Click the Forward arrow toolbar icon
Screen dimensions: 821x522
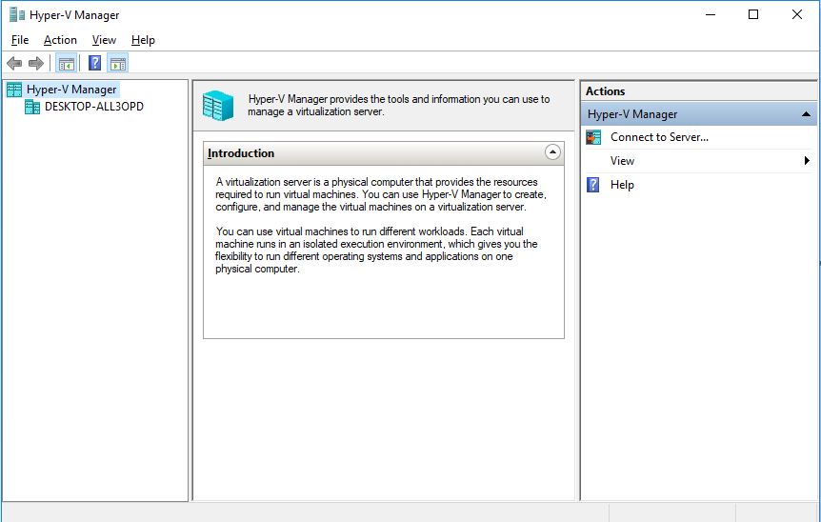36,64
